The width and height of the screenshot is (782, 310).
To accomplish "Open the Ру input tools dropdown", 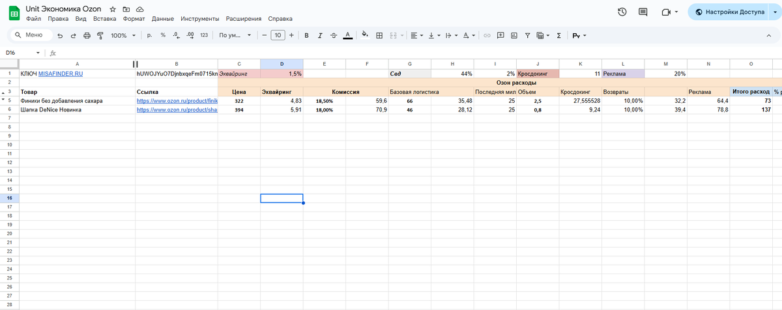I will (x=579, y=35).
